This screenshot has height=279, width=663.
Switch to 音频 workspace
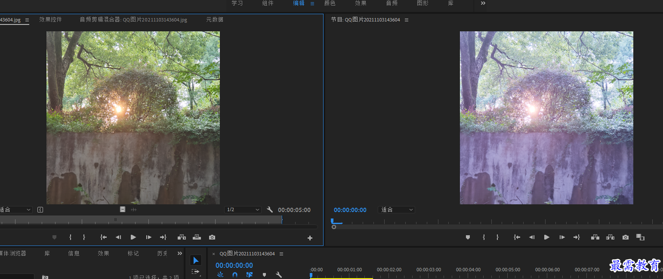click(392, 3)
